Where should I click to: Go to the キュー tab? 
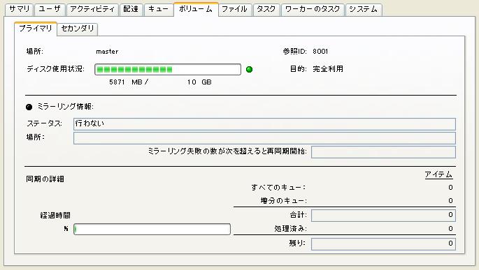(158, 9)
